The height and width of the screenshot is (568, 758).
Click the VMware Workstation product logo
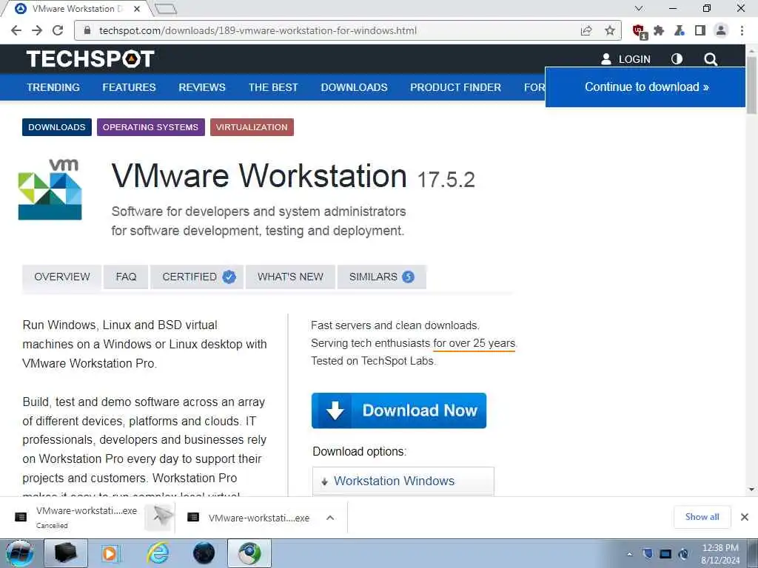click(x=50, y=189)
